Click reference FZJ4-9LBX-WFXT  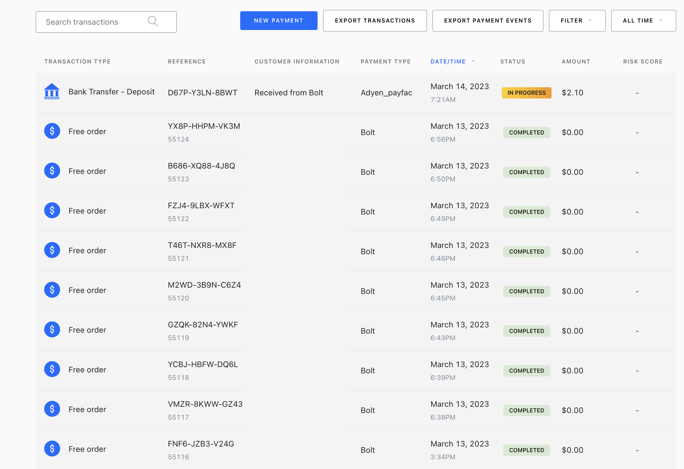201,206
